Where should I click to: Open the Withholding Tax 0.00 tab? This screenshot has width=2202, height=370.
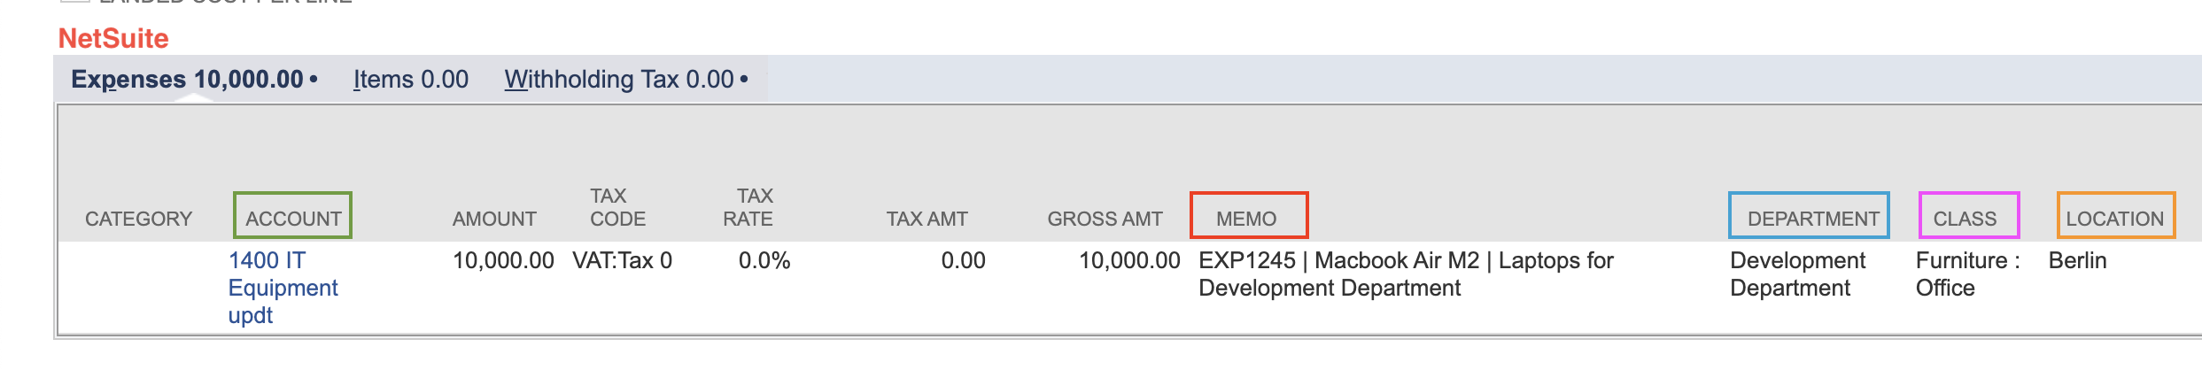[x=619, y=80]
